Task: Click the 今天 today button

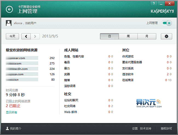Action: (12, 36)
